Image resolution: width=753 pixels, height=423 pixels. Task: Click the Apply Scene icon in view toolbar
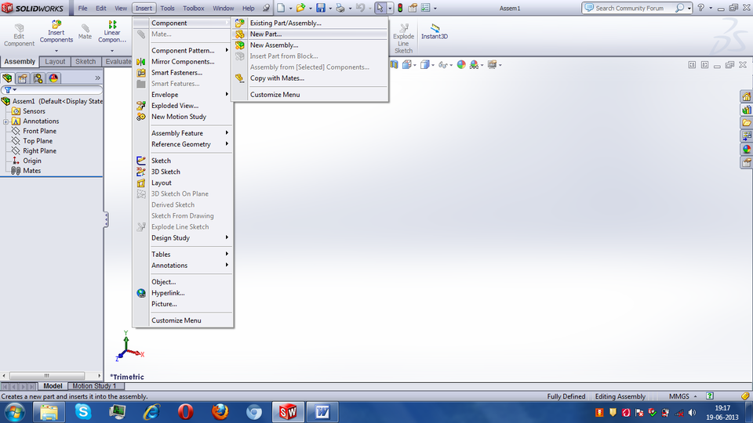point(474,65)
